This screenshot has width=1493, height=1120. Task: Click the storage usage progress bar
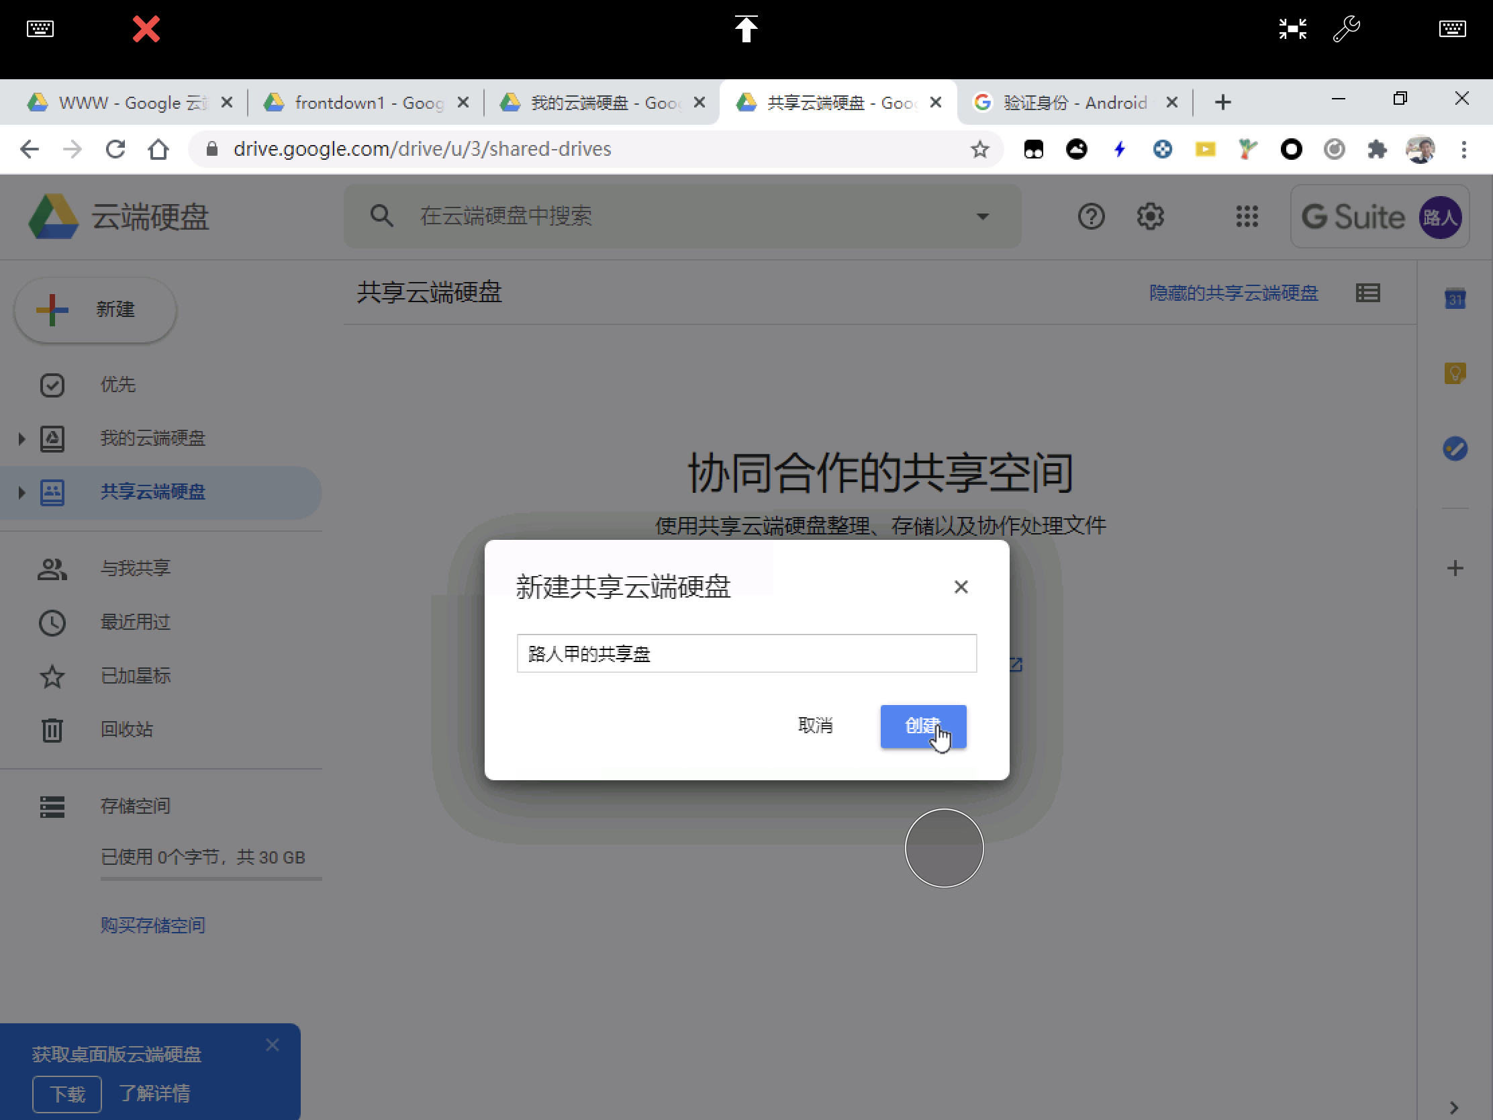tap(211, 879)
